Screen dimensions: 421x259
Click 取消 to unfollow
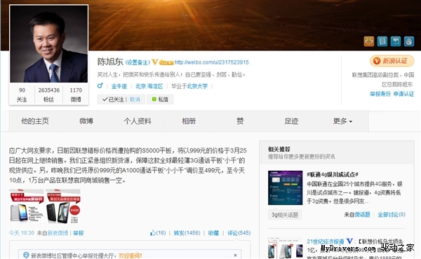[x=135, y=99]
